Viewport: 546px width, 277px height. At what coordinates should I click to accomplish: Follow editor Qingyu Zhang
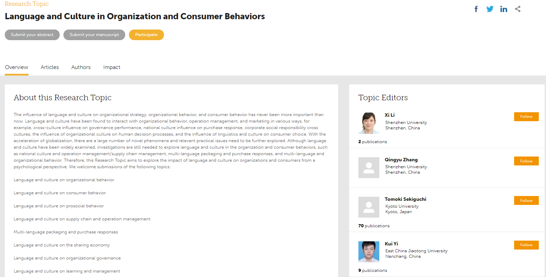click(526, 161)
